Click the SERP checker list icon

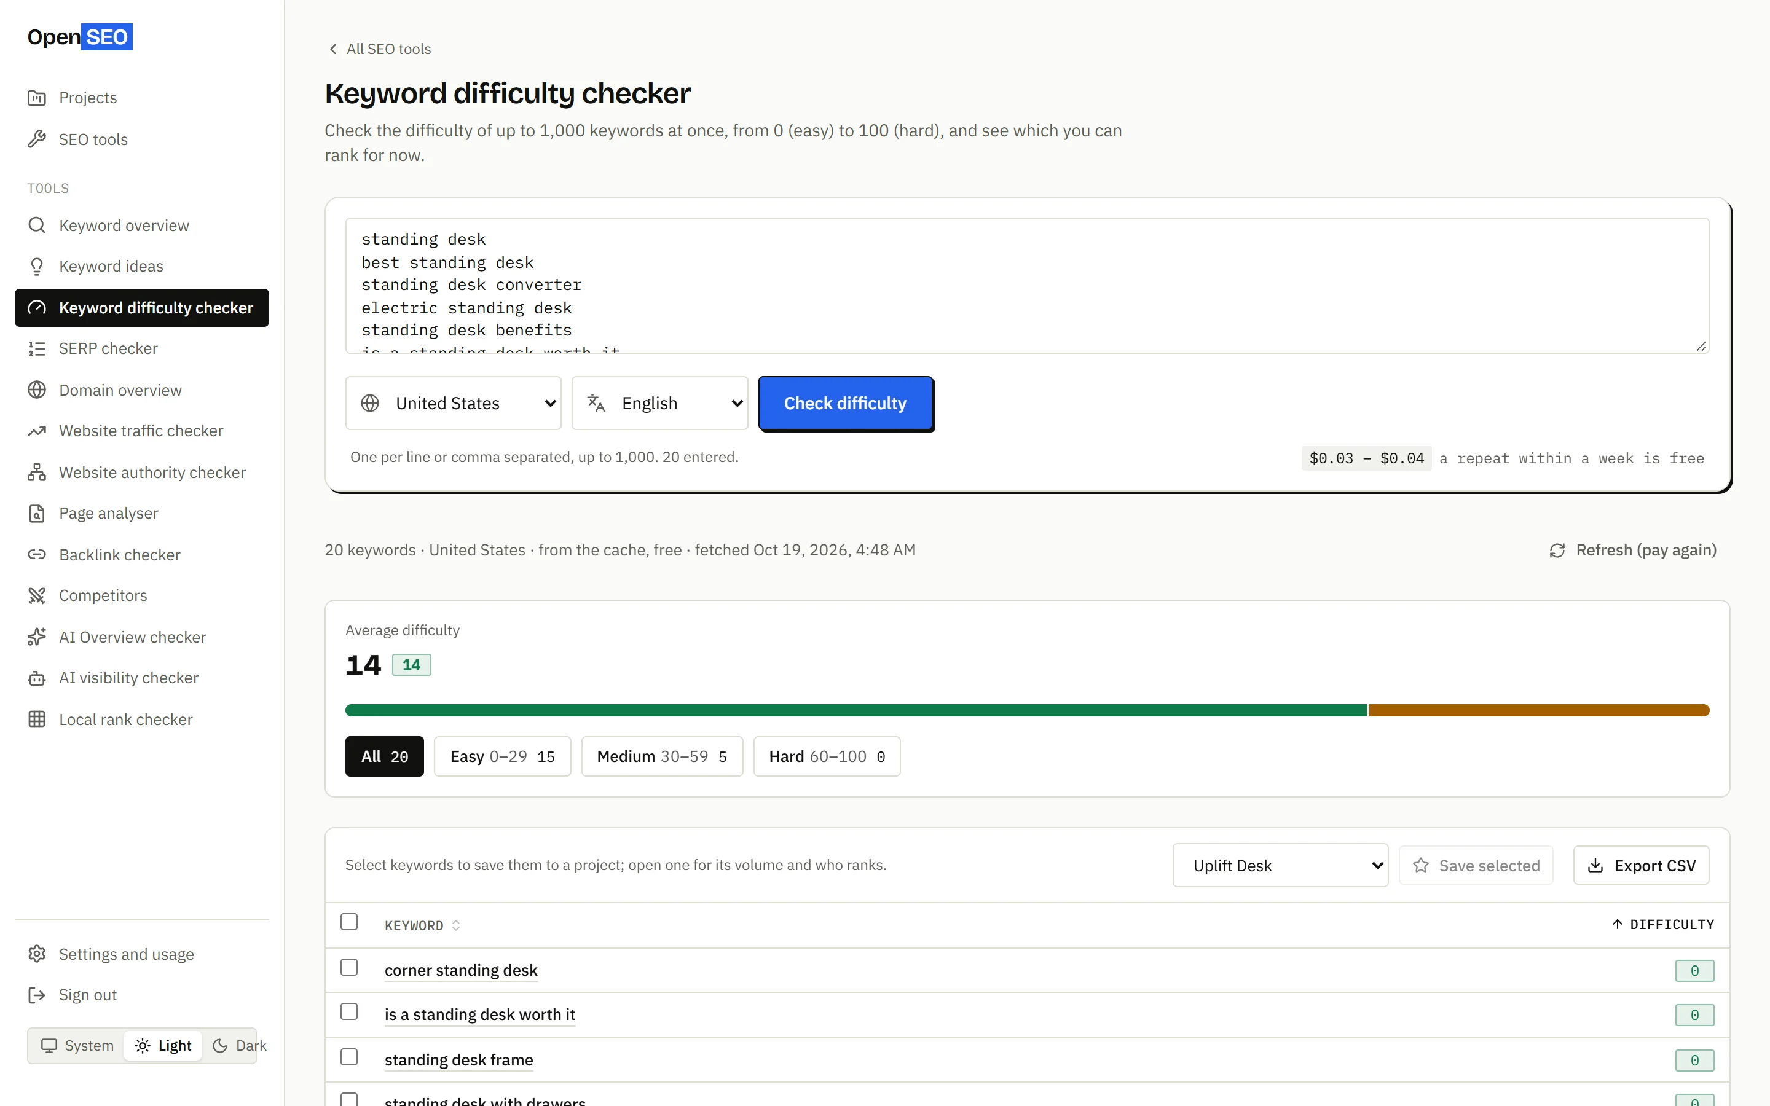pos(37,349)
